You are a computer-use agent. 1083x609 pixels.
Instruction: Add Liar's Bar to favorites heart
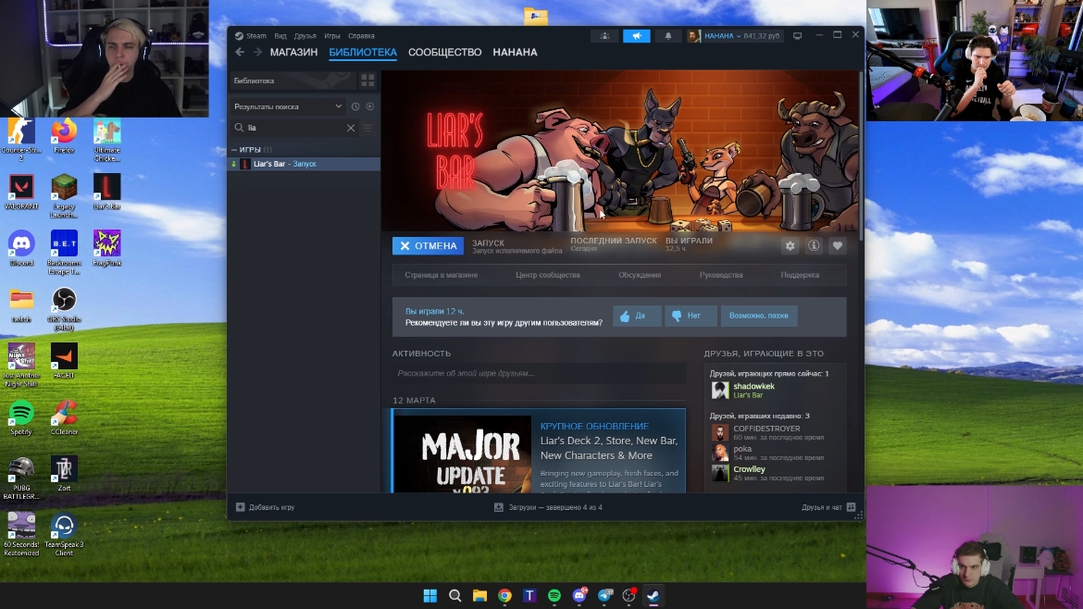837,246
